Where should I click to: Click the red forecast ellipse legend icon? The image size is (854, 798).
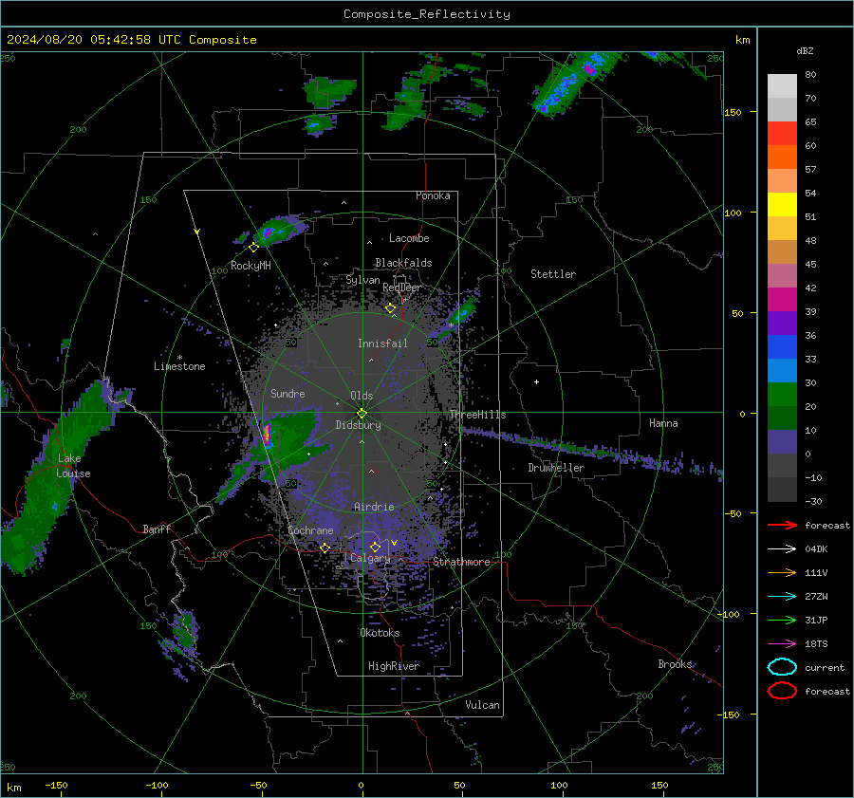[x=782, y=691]
